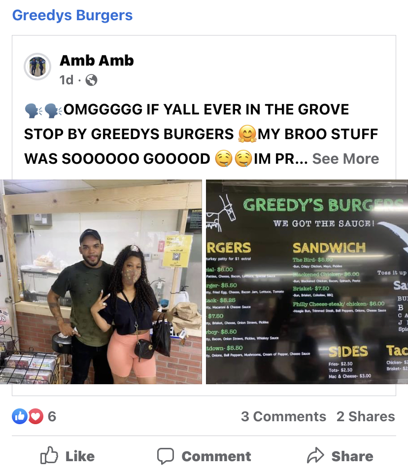The width and height of the screenshot is (408, 474).
Task: Open Amb Amb's profile picture
Action: pyautogui.click(x=37, y=67)
